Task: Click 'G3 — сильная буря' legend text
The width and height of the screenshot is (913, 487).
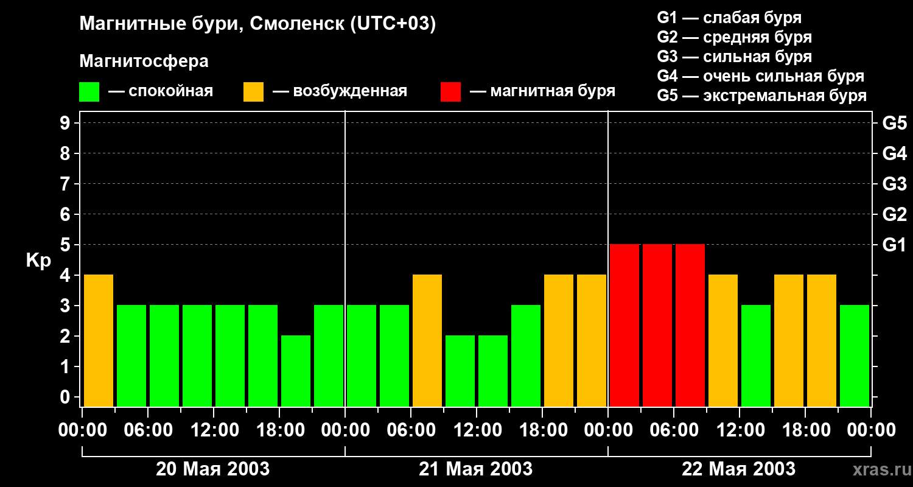Action: pyautogui.click(x=735, y=57)
